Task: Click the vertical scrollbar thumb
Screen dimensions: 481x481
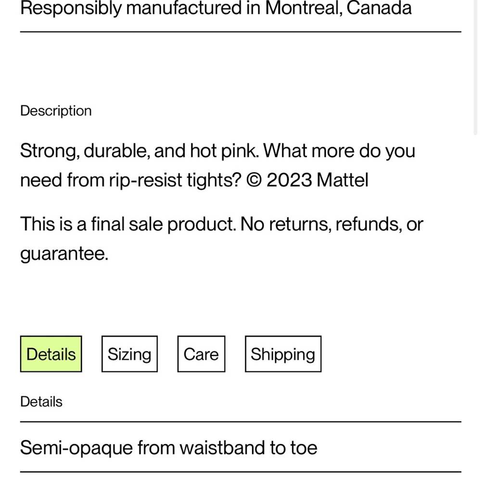Action: (x=475, y=66)
